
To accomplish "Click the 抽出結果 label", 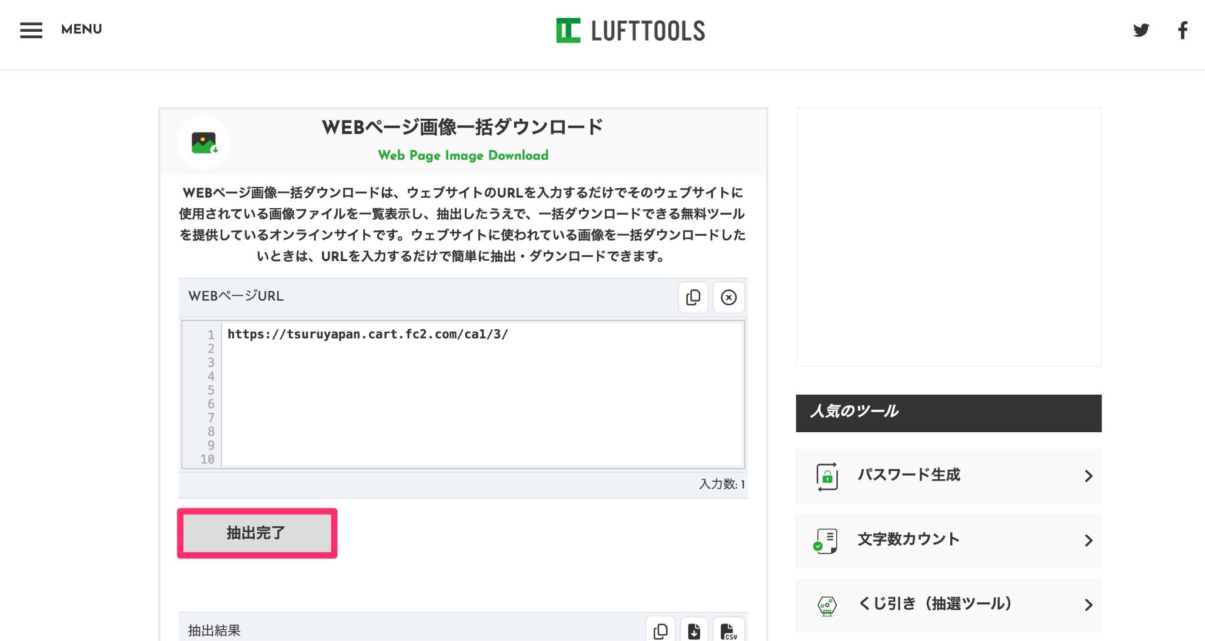I will click(x=214, y=630).
